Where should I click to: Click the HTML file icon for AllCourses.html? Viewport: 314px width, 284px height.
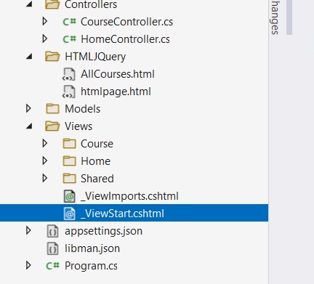pos(69,74)
